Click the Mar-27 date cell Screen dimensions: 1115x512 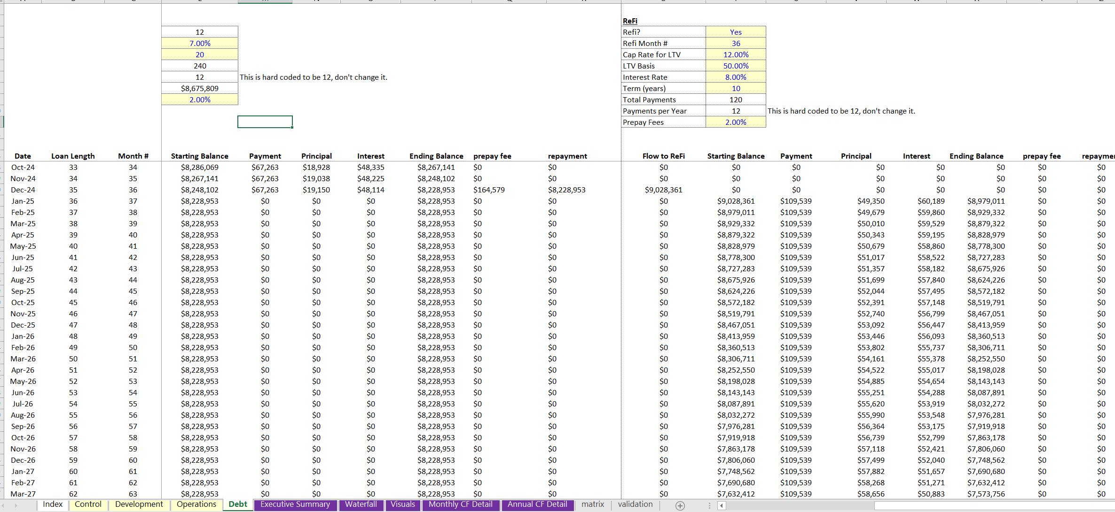pyautogui.click(x=23, y=494)
